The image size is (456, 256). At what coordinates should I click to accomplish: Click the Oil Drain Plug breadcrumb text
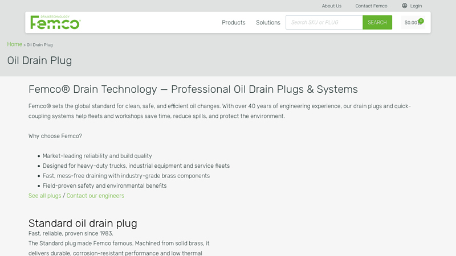tap(39, 45)
